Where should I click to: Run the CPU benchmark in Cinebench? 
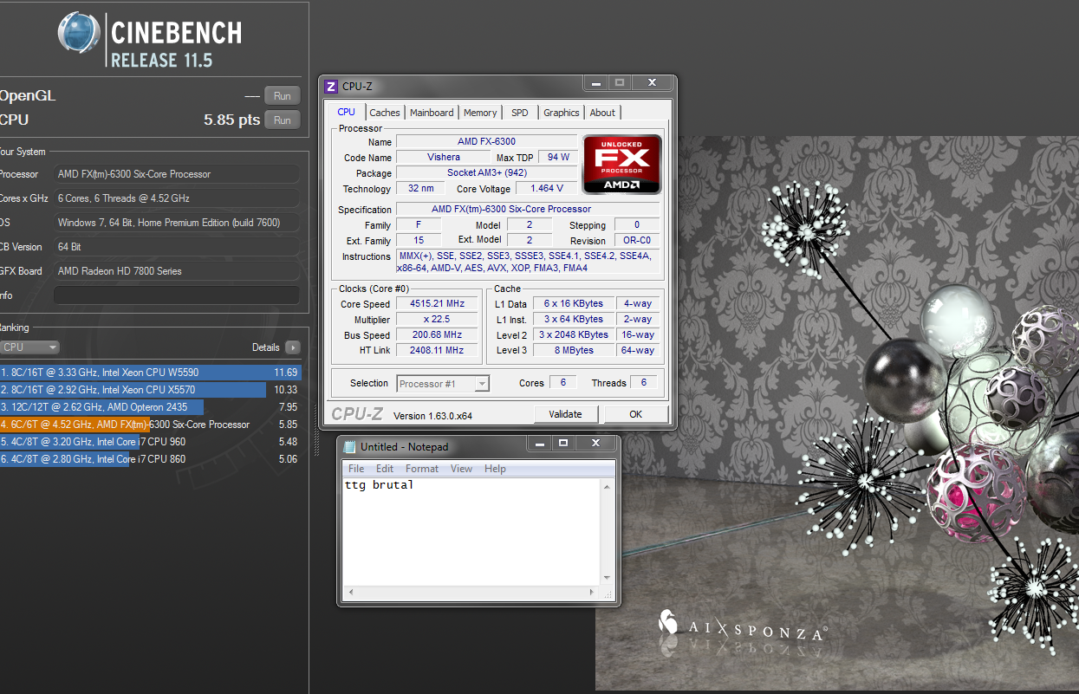tap(283, 120)
